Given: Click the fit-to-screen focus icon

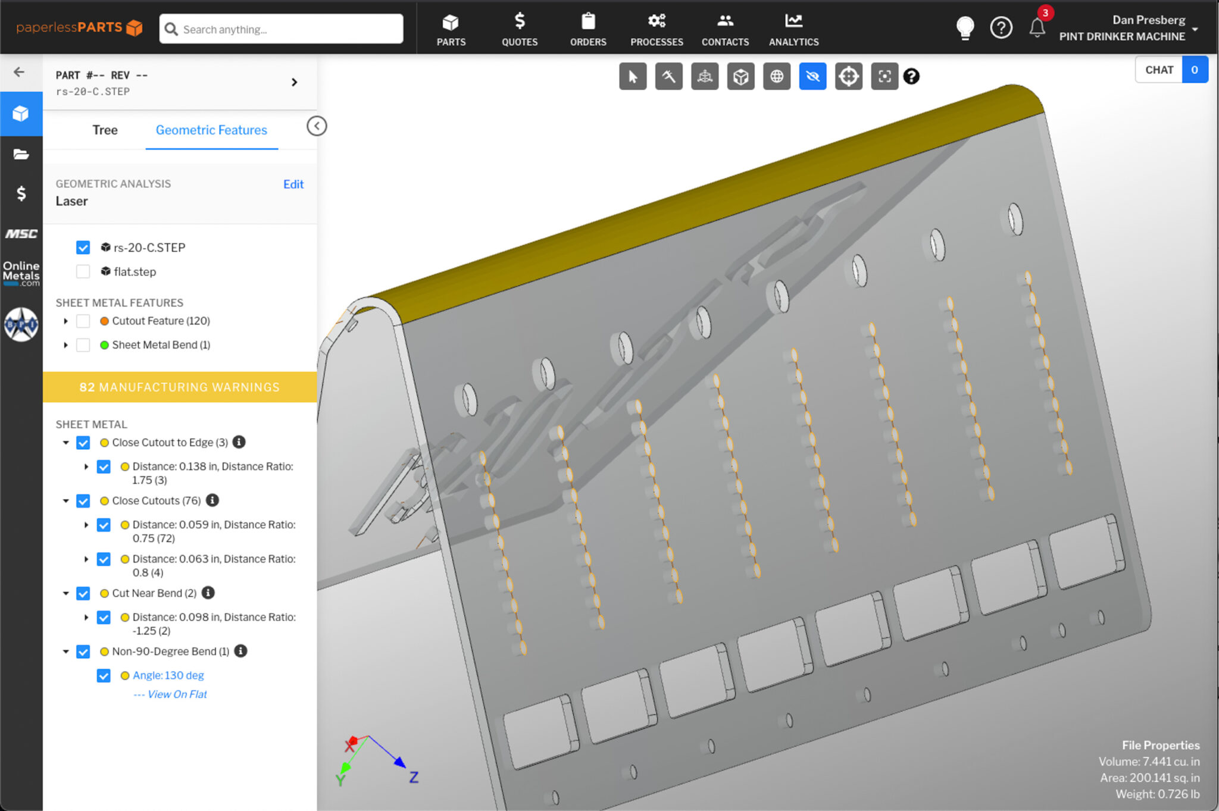Looking at the screenshot, I should pos(884,77).
